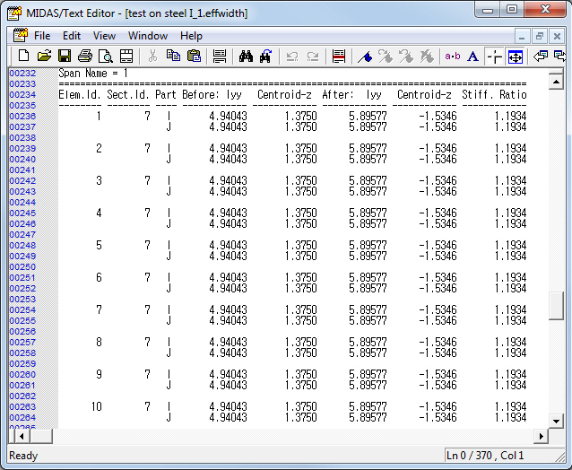The height and width of the screenshot is (470, 572).
Task: Open the Edit menu
Action: pyautogui.click(x=72, y=36)
